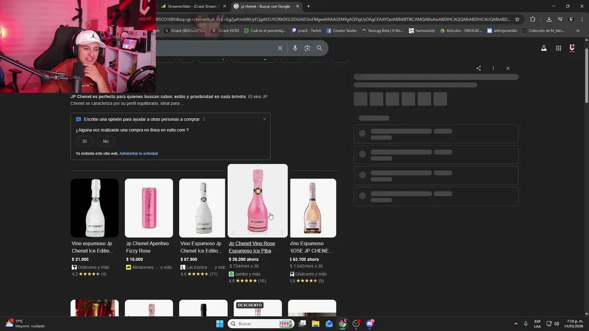Open options next to 'Escribe una opinión'
The width and height of the screenshot is (589, 331).
tap(204, 119)
